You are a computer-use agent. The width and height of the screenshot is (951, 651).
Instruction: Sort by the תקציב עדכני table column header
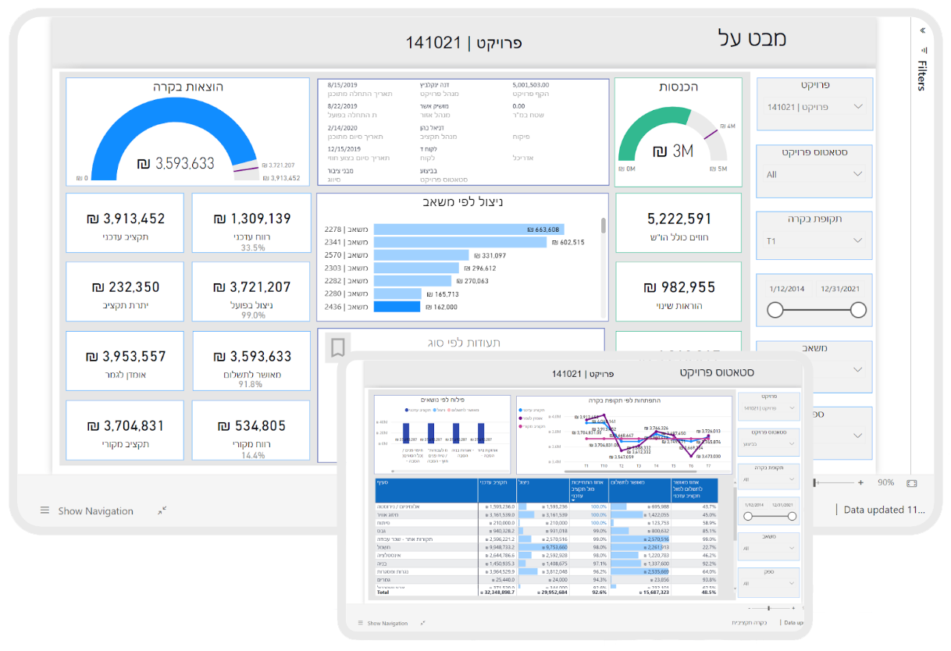click(x=497, y=490)
